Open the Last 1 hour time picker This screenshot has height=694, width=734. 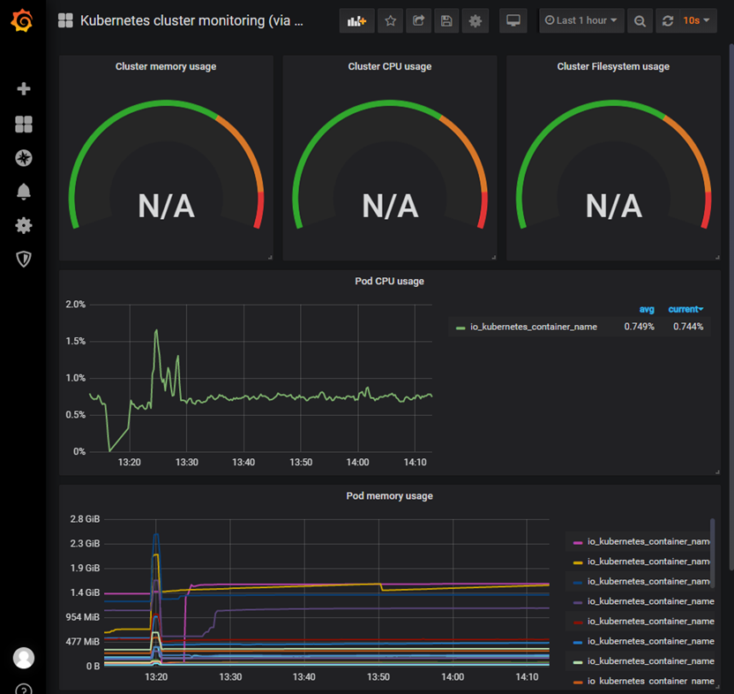581,20
